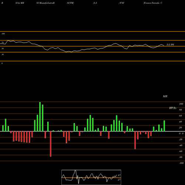Click the 0 label on RSI axis
This screenshot has width=185, height=185.
(x=2, y=63)
